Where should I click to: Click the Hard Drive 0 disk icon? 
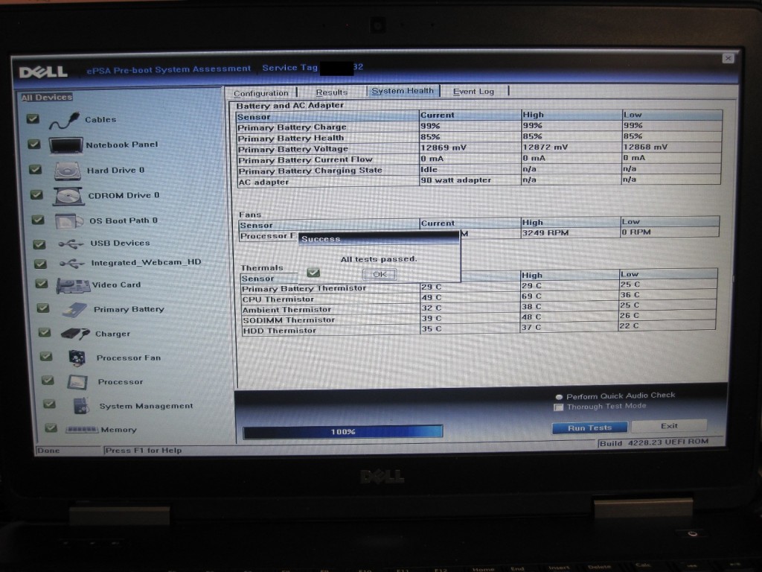click(68, 171)
